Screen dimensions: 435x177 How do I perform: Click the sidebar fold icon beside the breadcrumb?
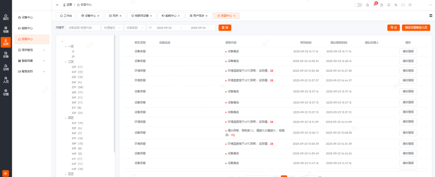pyautogui.click(x=57, y=5)
